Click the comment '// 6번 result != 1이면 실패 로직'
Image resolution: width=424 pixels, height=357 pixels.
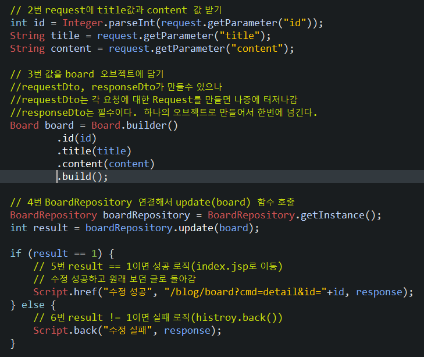coord(158,317)
